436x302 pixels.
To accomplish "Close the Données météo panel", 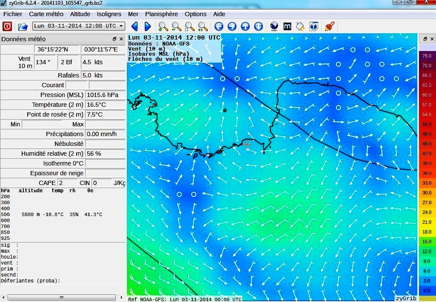I will [x=121, y=39].
